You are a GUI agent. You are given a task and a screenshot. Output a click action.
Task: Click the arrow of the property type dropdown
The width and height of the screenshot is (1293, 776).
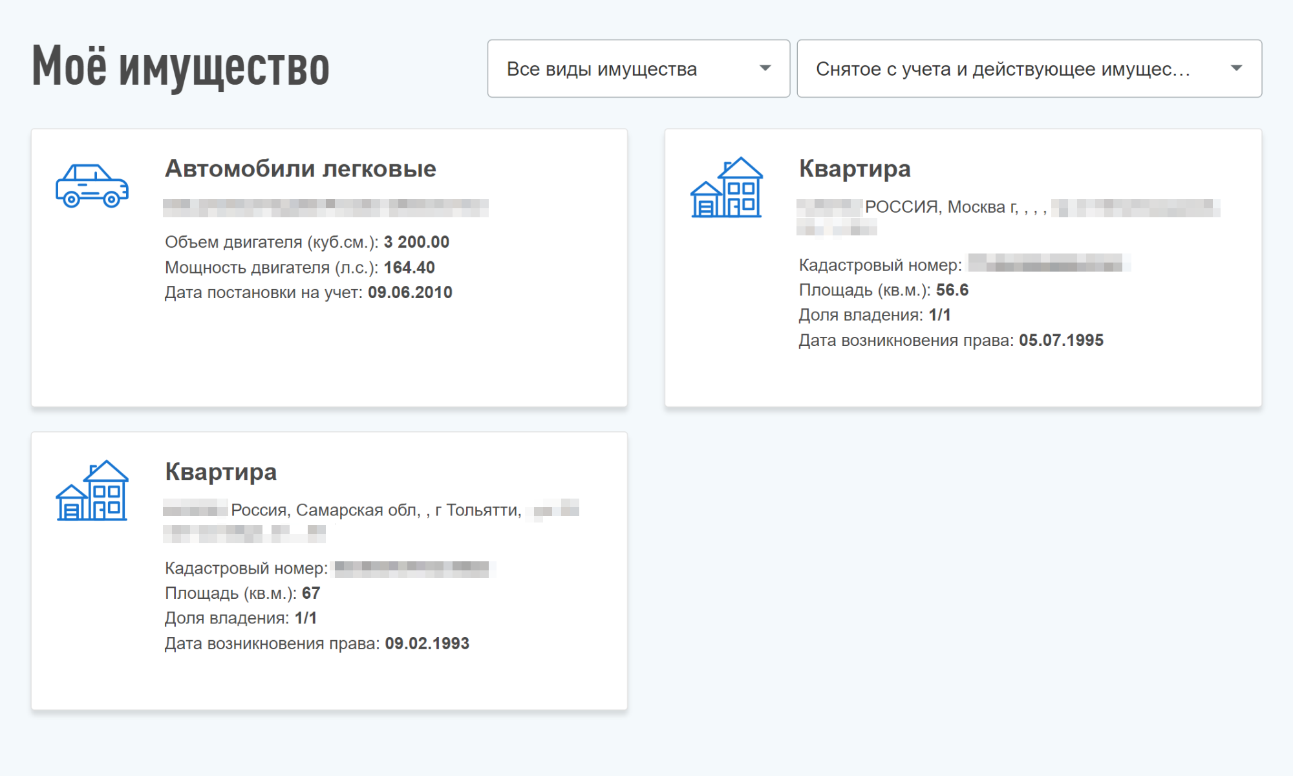click(765, 68)
